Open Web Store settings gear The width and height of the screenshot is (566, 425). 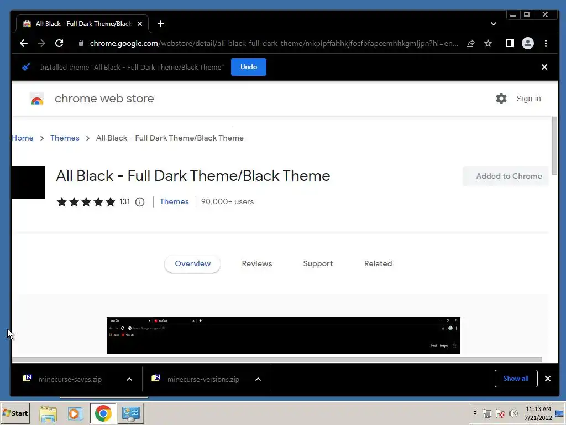click(x=501, y=99)
